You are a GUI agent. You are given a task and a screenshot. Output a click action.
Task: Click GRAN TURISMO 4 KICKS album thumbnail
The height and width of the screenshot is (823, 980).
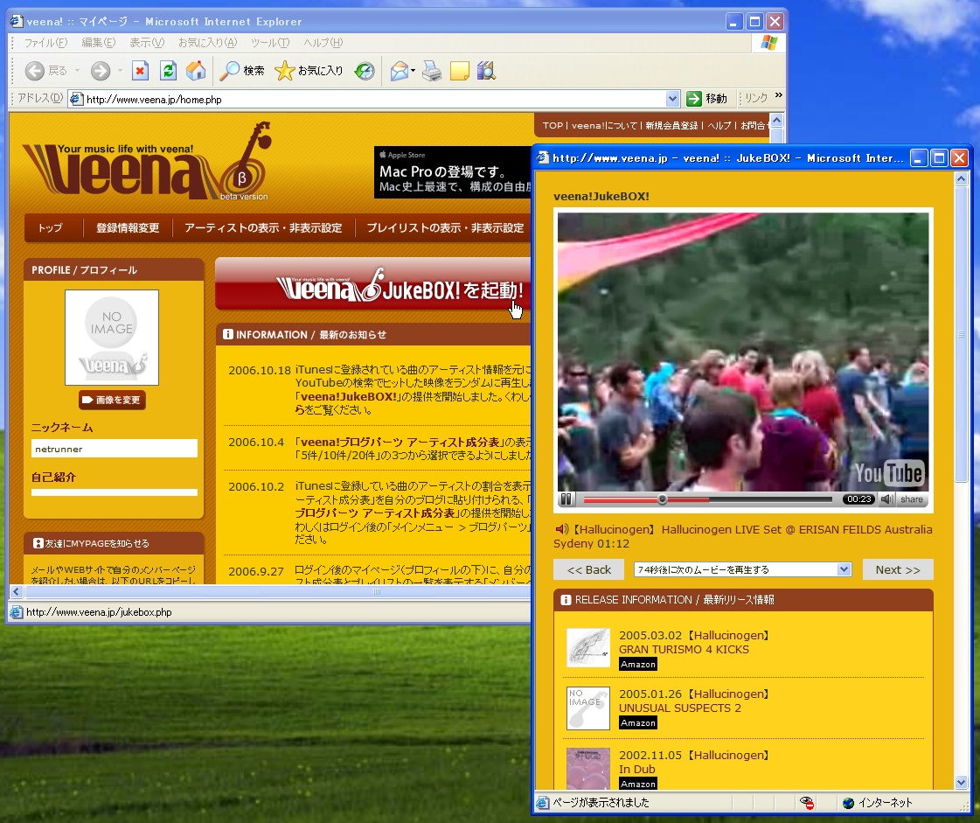588,648
